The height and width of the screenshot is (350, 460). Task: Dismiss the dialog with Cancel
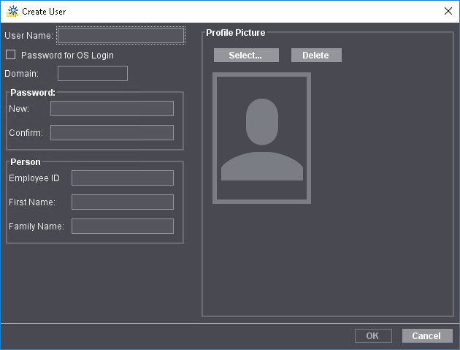(426, 336)
